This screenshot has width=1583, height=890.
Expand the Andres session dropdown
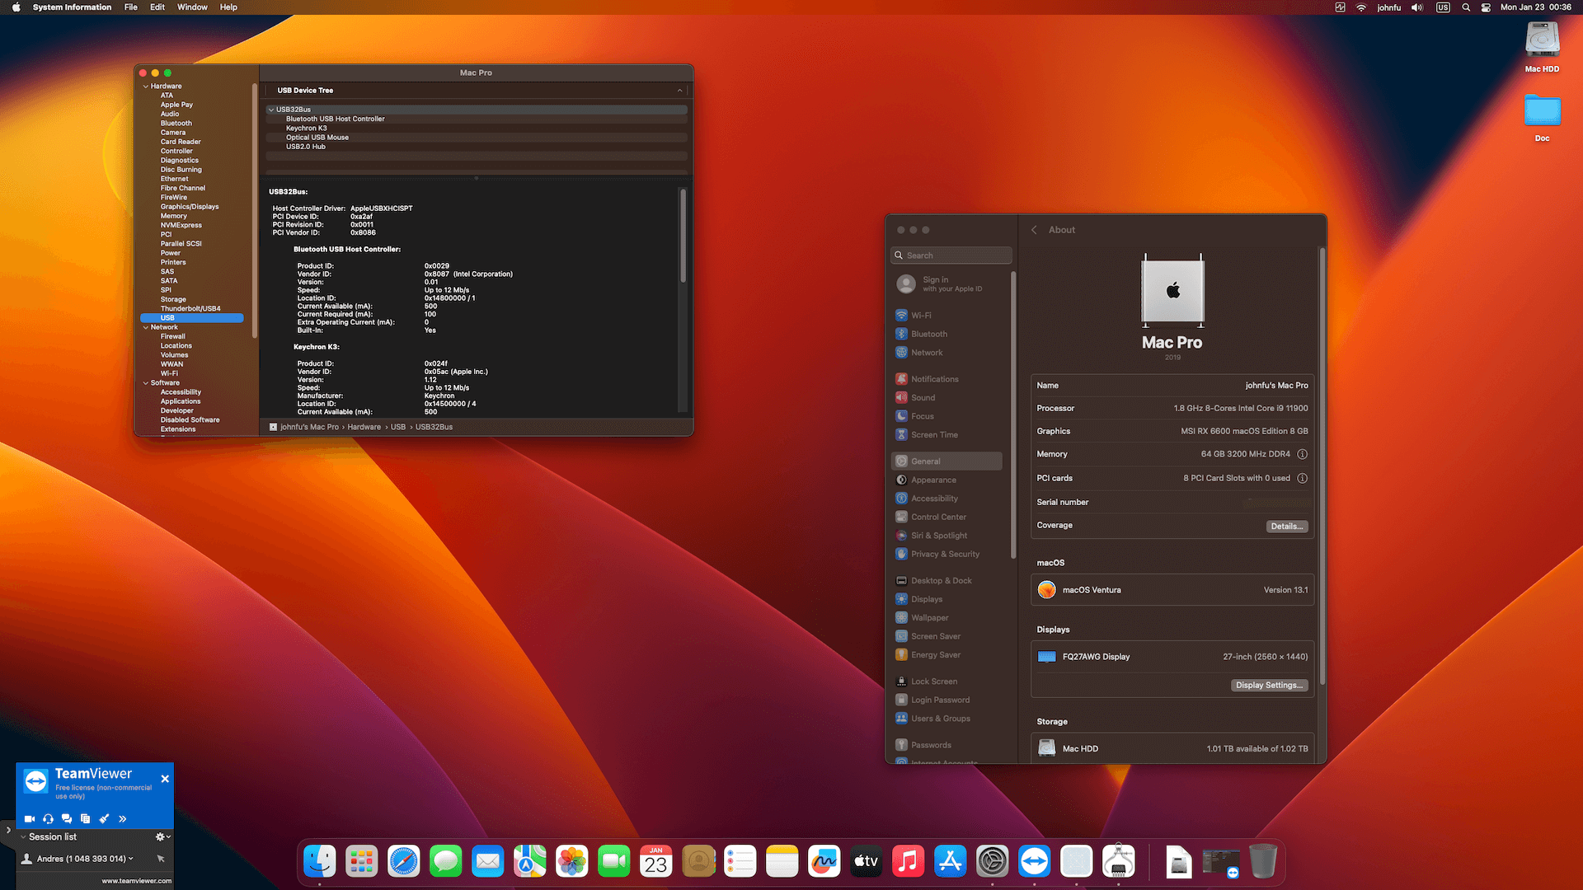tap(130, 858)
